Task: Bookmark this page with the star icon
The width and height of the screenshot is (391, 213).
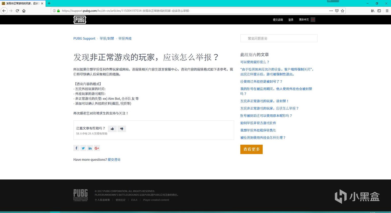Action: (x=343, y=11)
